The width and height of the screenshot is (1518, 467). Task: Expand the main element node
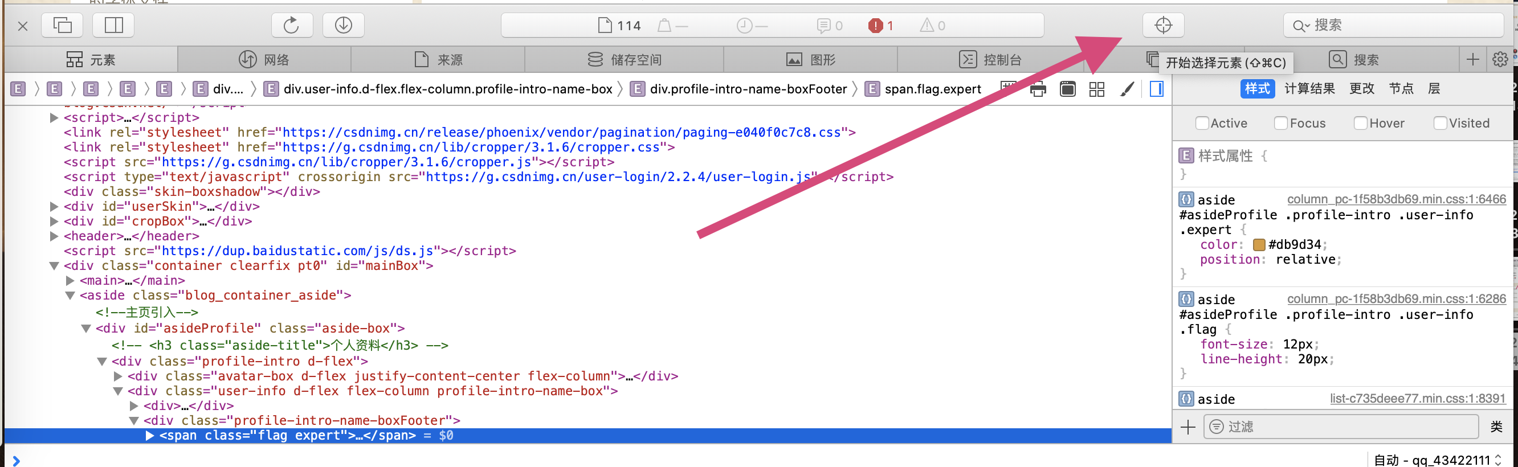pos(70,281)
